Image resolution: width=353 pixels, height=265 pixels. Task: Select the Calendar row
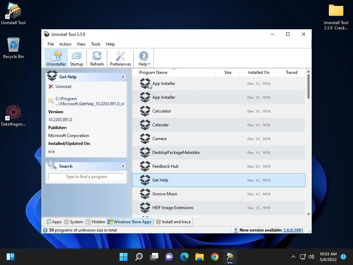coord(219,125)
